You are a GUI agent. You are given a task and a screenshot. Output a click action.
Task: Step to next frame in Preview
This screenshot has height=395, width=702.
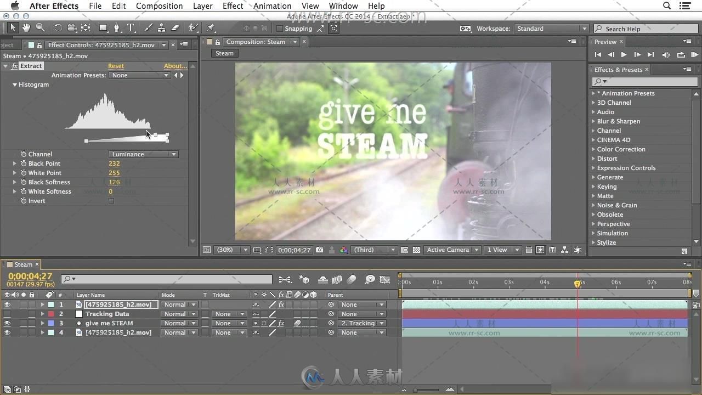637,55
